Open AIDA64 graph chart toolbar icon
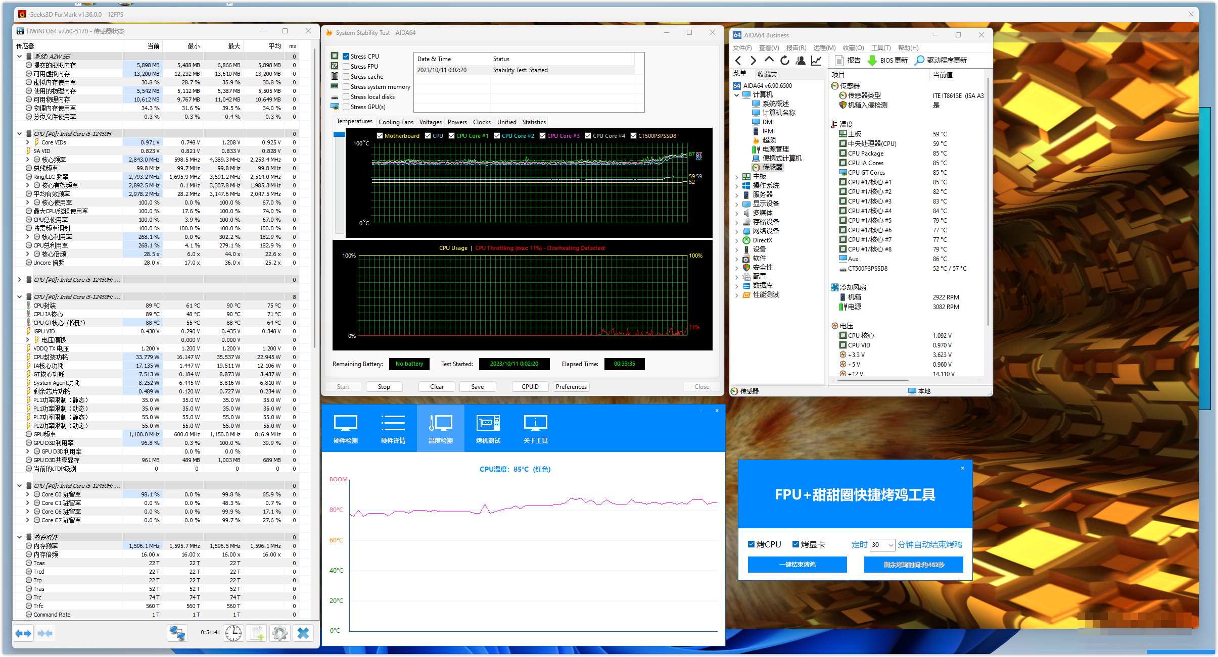Screen dimensions: 1218x657 click(816, 61)
